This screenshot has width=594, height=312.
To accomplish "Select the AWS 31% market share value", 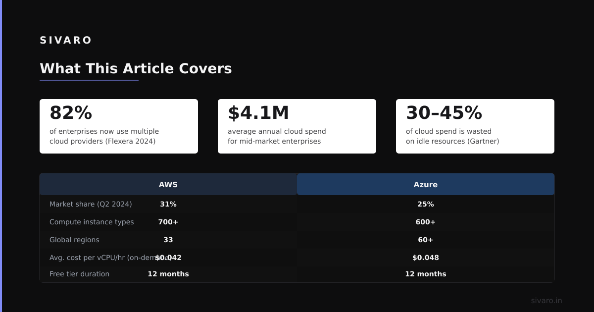I will click(x=168, y=204).
